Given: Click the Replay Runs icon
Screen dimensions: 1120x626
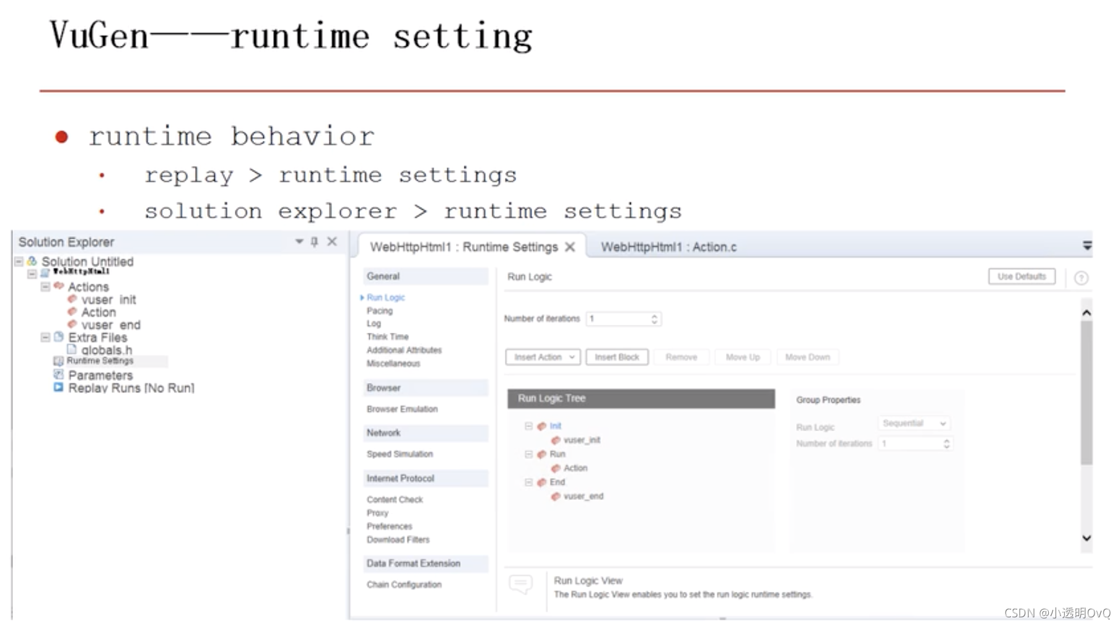Looking at the screenshot, I should pyautogui.click(x=58, y=387).
